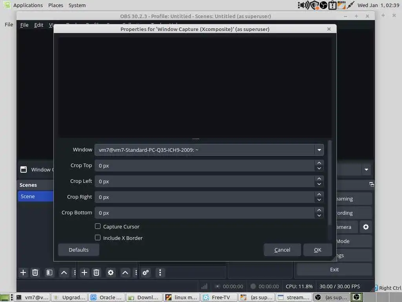Close the properties dialog with X
This screenshot has width=402, height=302.
click(329, 29)
